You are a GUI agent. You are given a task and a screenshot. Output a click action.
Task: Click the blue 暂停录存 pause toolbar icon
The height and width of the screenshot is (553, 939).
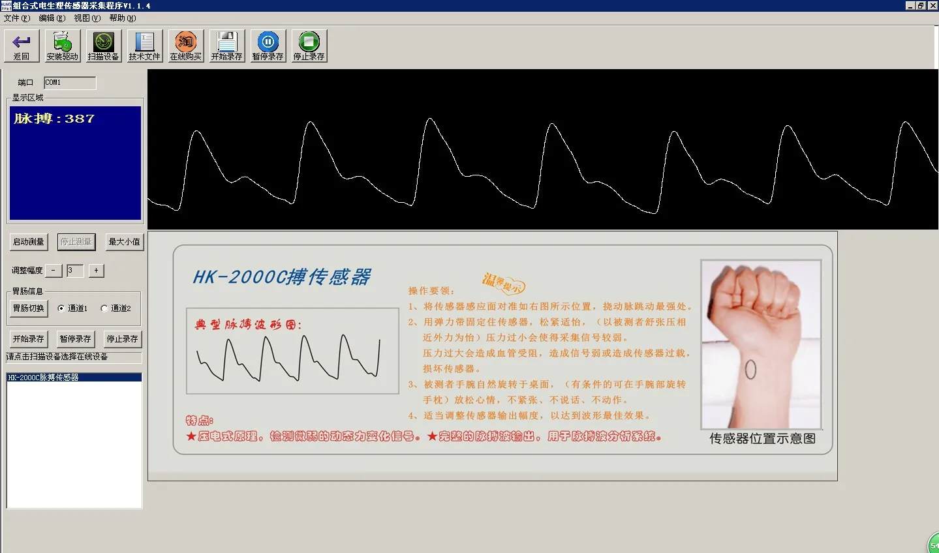pos(268,46)
